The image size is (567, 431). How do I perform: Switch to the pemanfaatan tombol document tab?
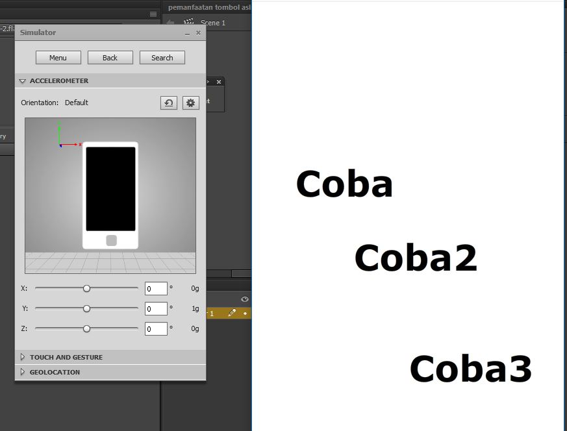coord(209,7)
